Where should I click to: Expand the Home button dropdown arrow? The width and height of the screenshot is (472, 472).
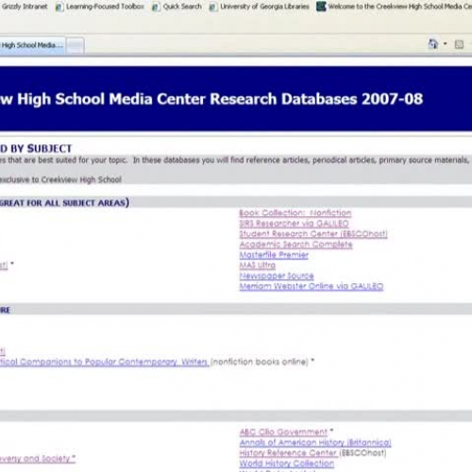446,43
